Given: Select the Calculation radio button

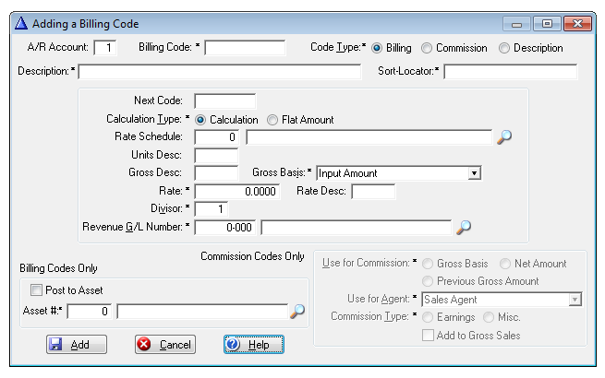Looking at the screenshot, I should click(200, 120).
